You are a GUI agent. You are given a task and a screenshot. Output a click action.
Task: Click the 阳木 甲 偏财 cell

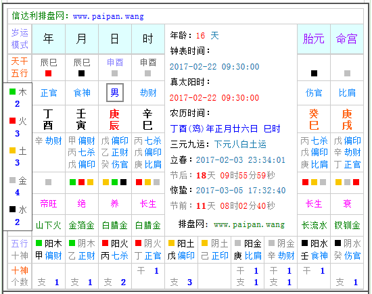click(x=49, y=249)
